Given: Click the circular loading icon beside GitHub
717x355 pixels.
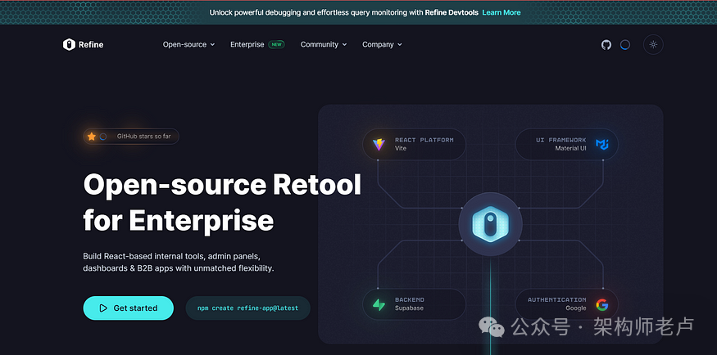Looking at the screenshot, I should pos(625,45).
